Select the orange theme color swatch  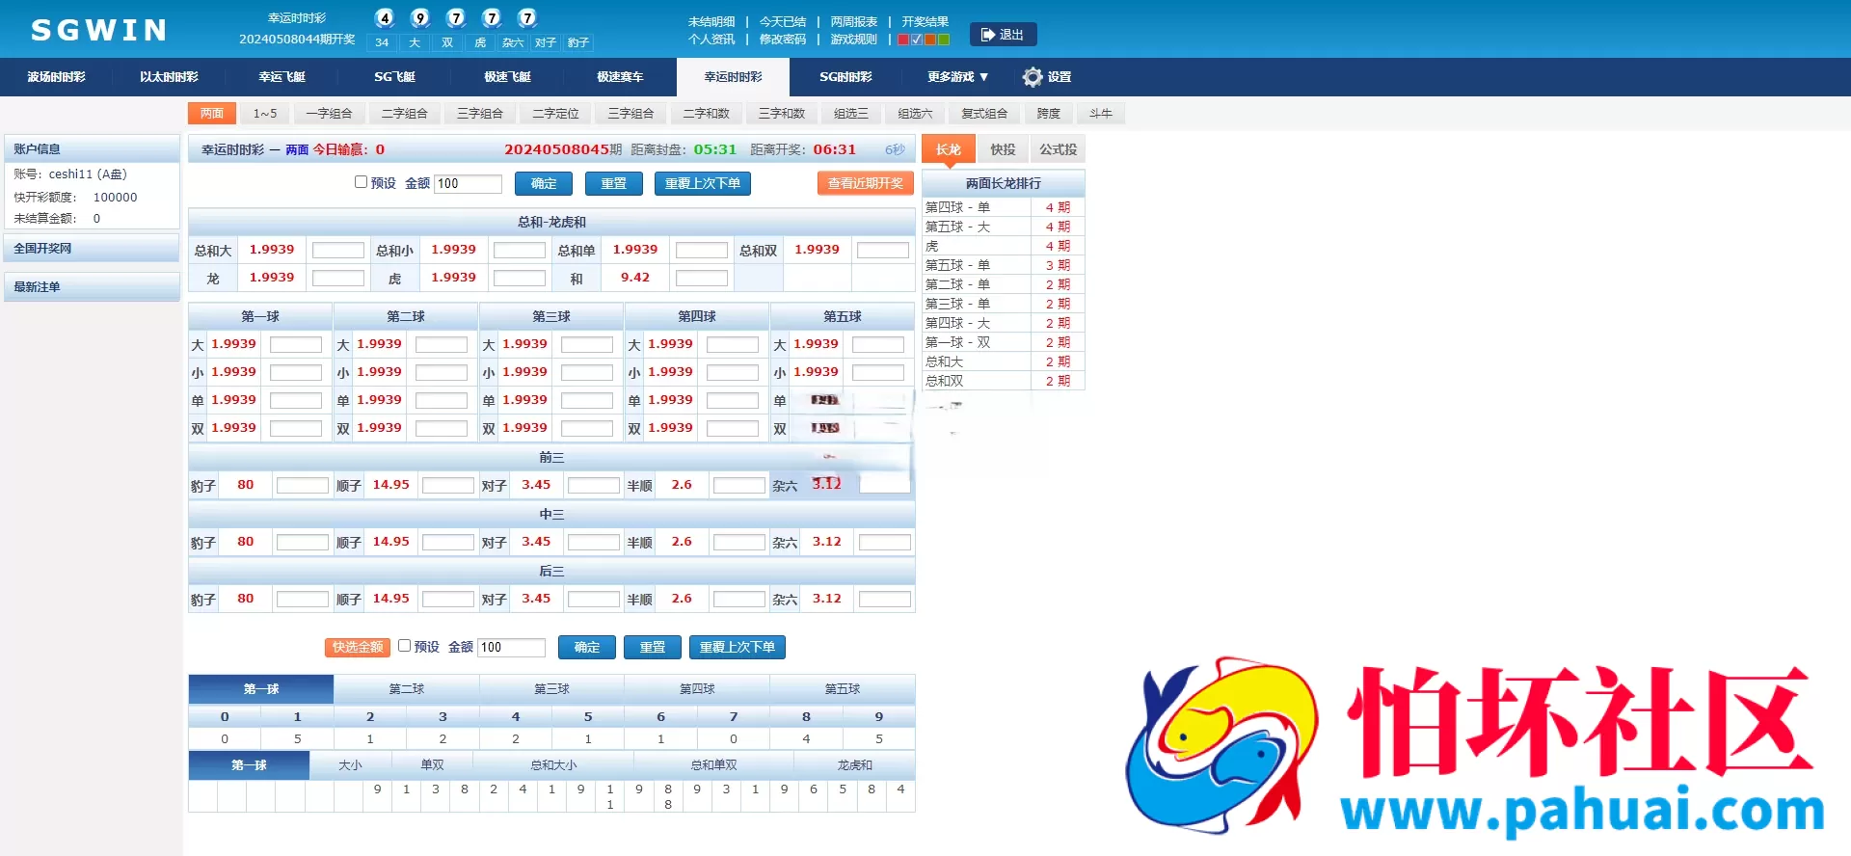(930, 40)
